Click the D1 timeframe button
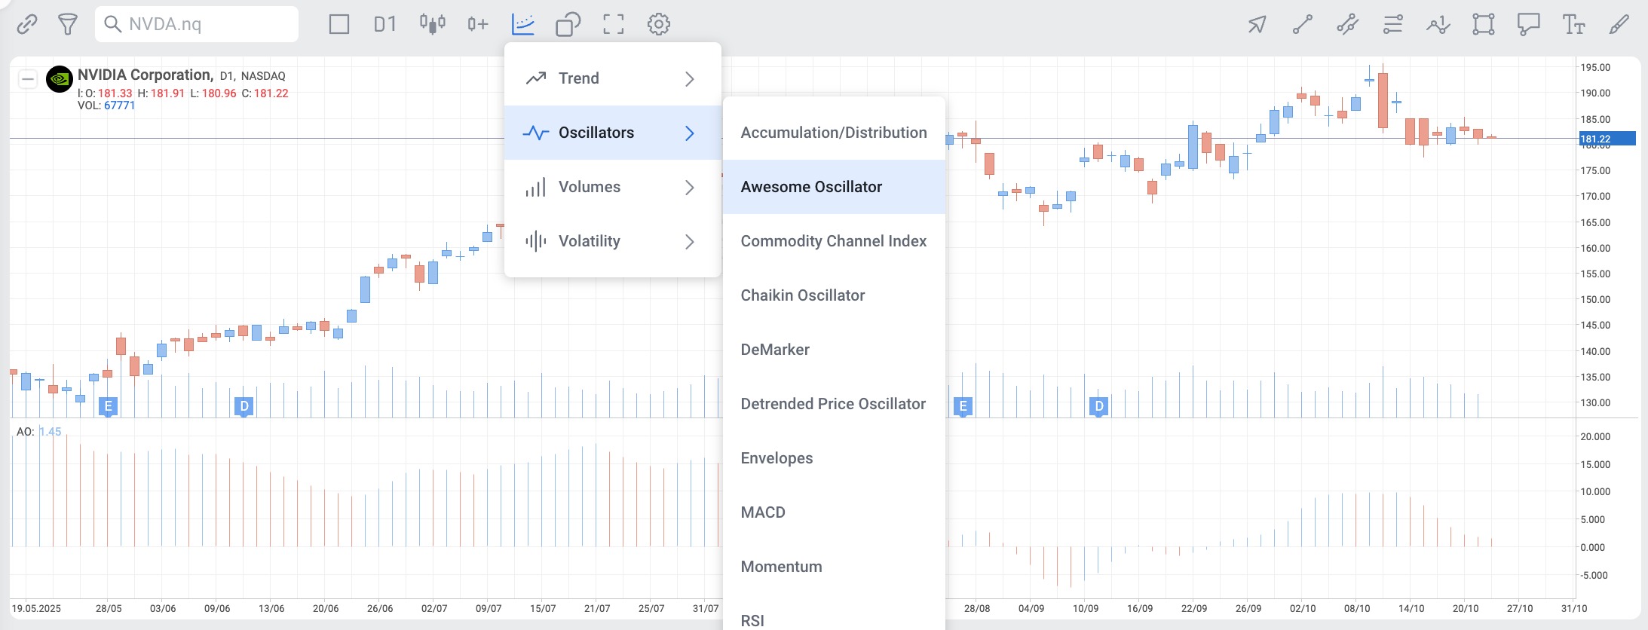 pos(384,24)
